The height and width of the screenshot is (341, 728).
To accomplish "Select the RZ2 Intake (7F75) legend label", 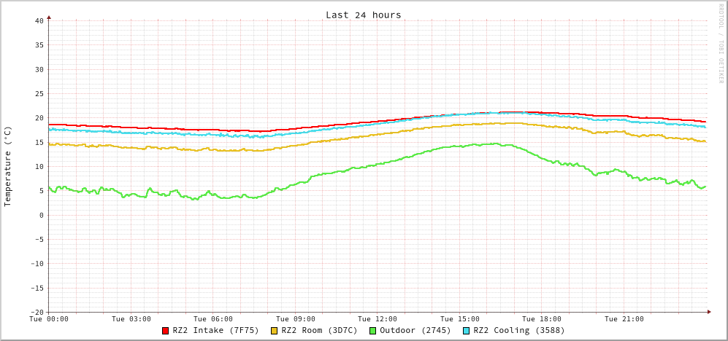I will tap(215, 330).
